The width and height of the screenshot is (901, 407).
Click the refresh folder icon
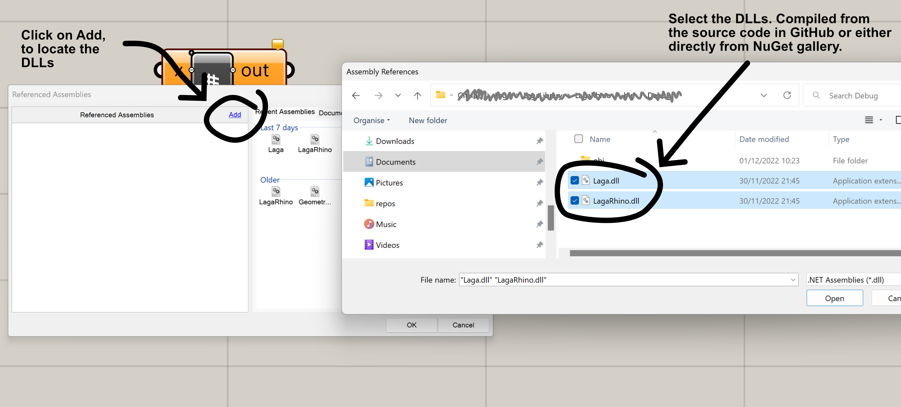point(787,95)
